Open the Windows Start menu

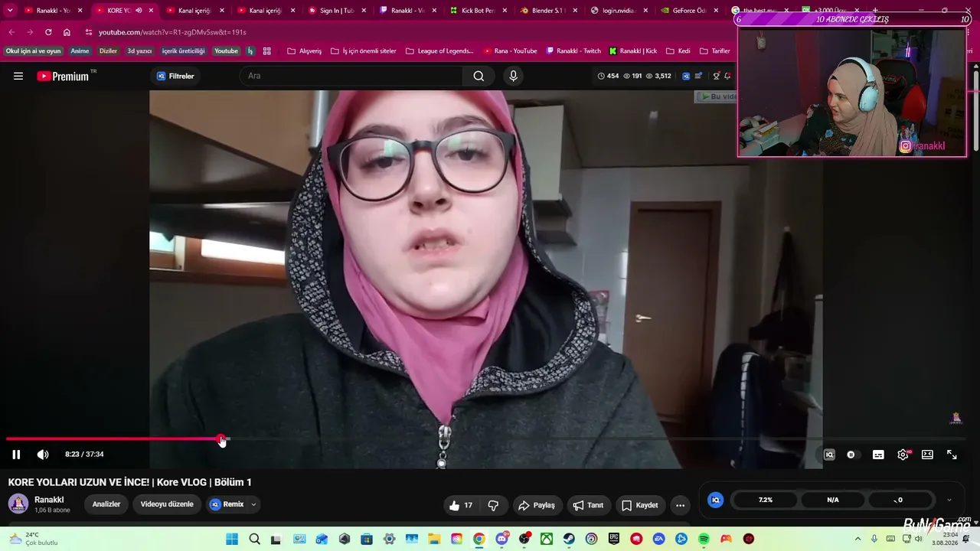[x=232, y=539]
